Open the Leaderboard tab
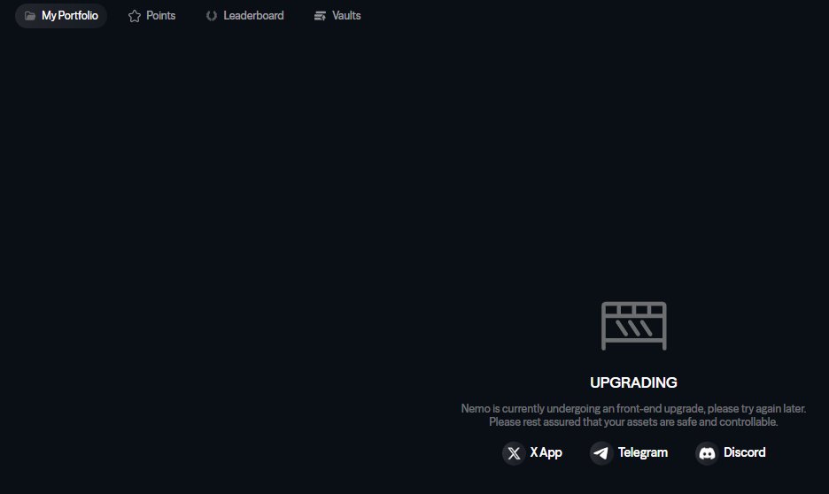 point(244,16)
